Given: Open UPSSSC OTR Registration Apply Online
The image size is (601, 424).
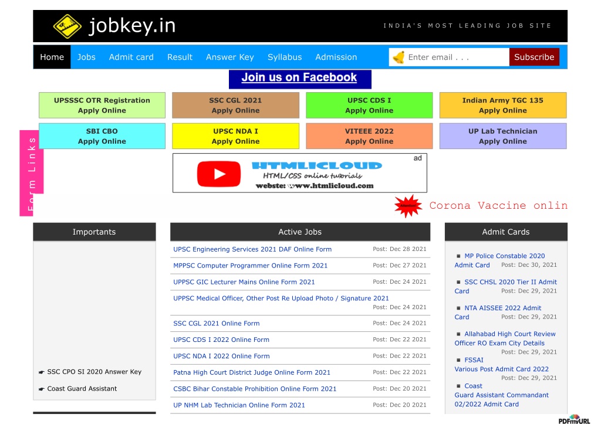Looking at the screenshot, I should coord(102,106).
